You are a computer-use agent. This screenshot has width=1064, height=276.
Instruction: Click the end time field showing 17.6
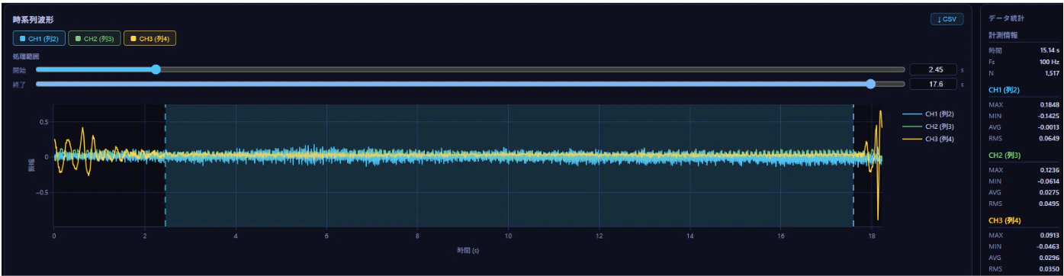[x=934, y=84]
